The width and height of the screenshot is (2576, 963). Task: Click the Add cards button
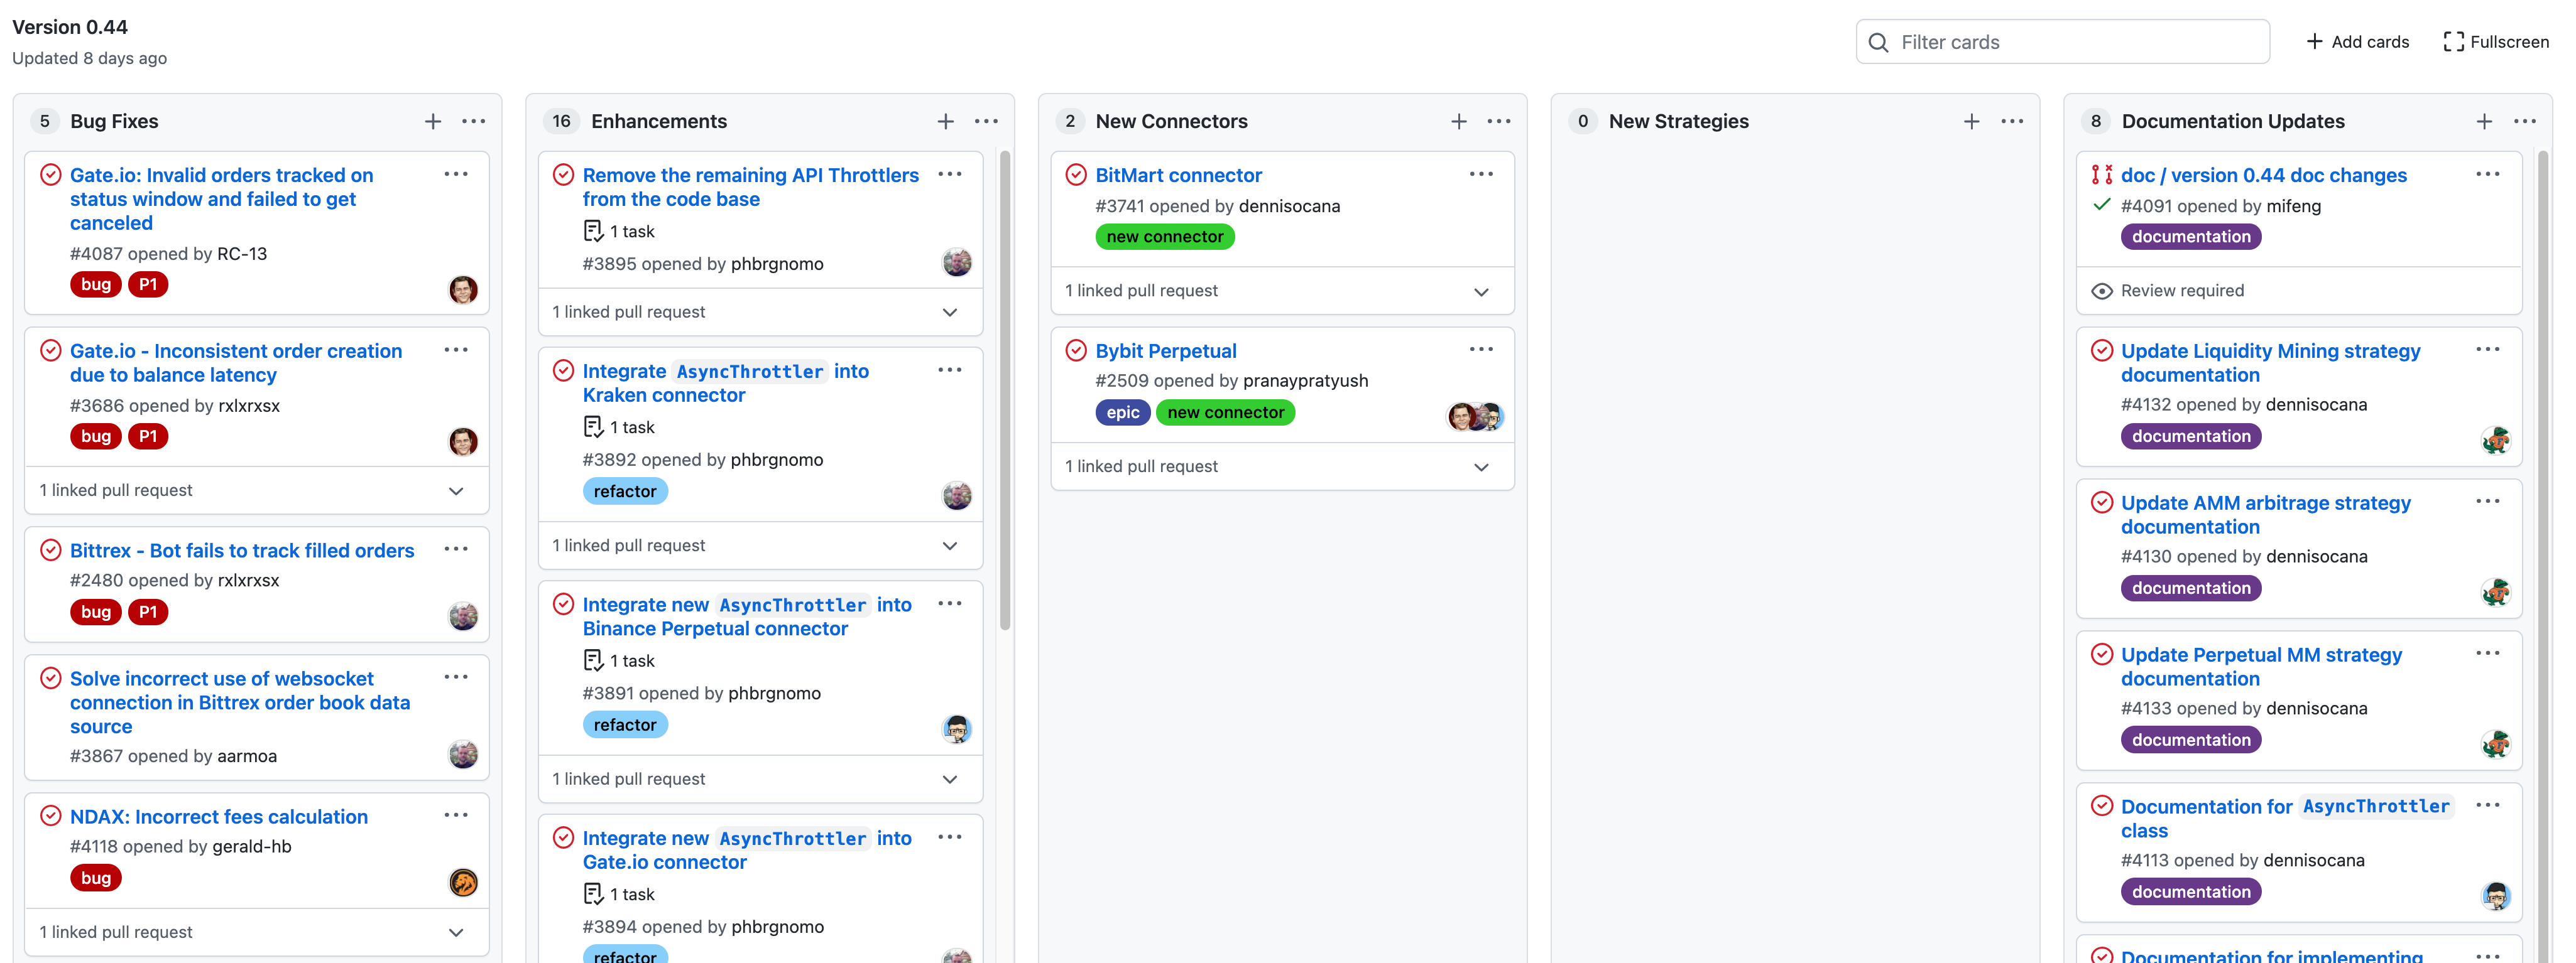tap(2358, 42)
